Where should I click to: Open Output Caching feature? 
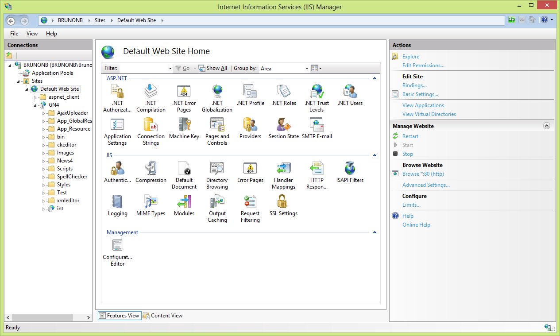[x=217, y=209]
